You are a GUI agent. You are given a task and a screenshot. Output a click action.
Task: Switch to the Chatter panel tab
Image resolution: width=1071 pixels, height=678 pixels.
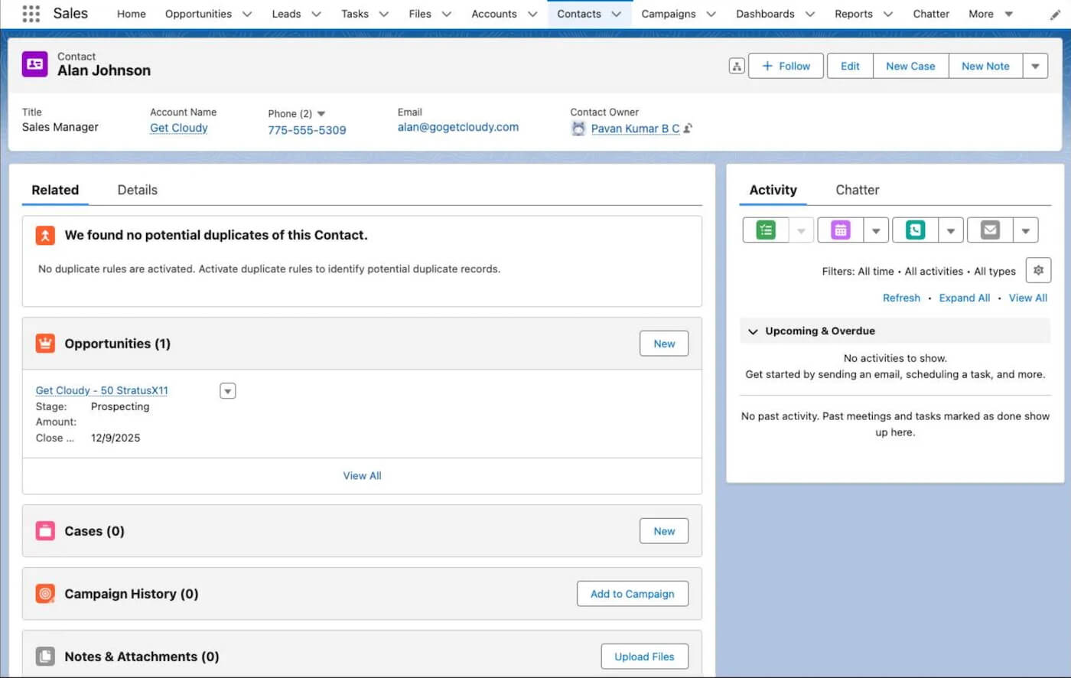857,190
